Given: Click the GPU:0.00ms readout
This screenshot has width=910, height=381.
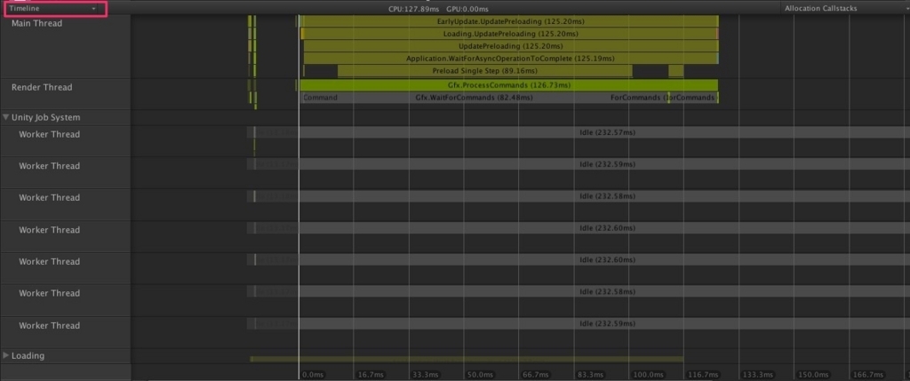Looking at the screenshot, I should [x=467, y=9].
